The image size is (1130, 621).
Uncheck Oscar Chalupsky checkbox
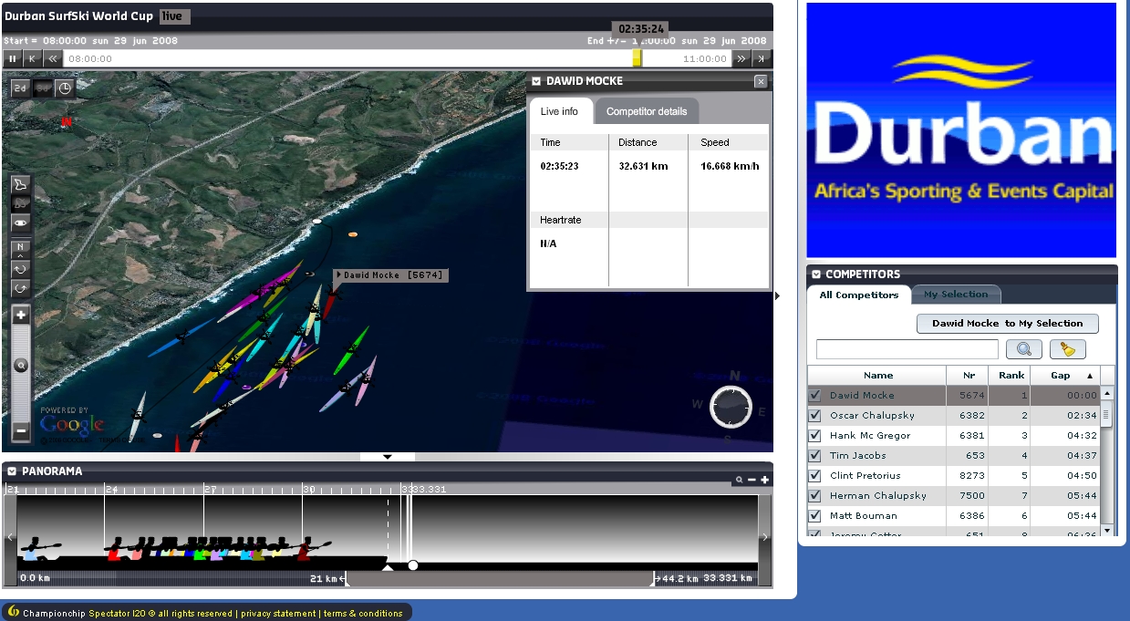tap(815, 416)
